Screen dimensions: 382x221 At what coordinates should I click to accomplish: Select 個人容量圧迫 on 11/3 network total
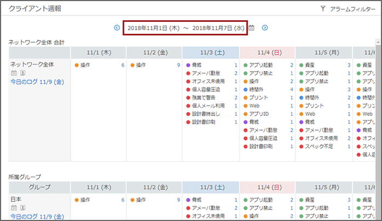tap(206, 90)
